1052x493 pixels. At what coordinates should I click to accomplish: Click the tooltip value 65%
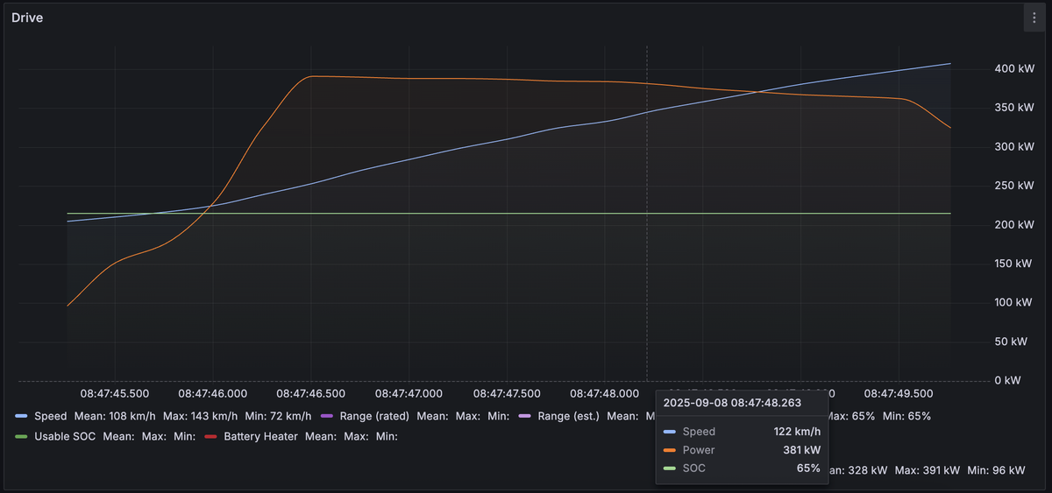coord(809,468)
